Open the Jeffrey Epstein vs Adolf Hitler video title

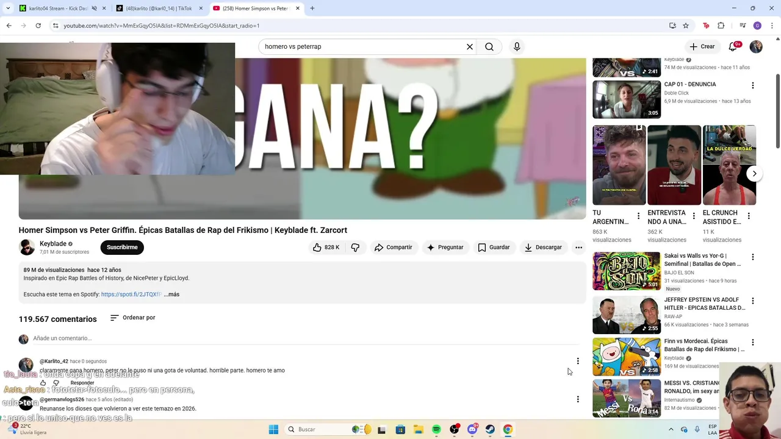tap(704, 304)
